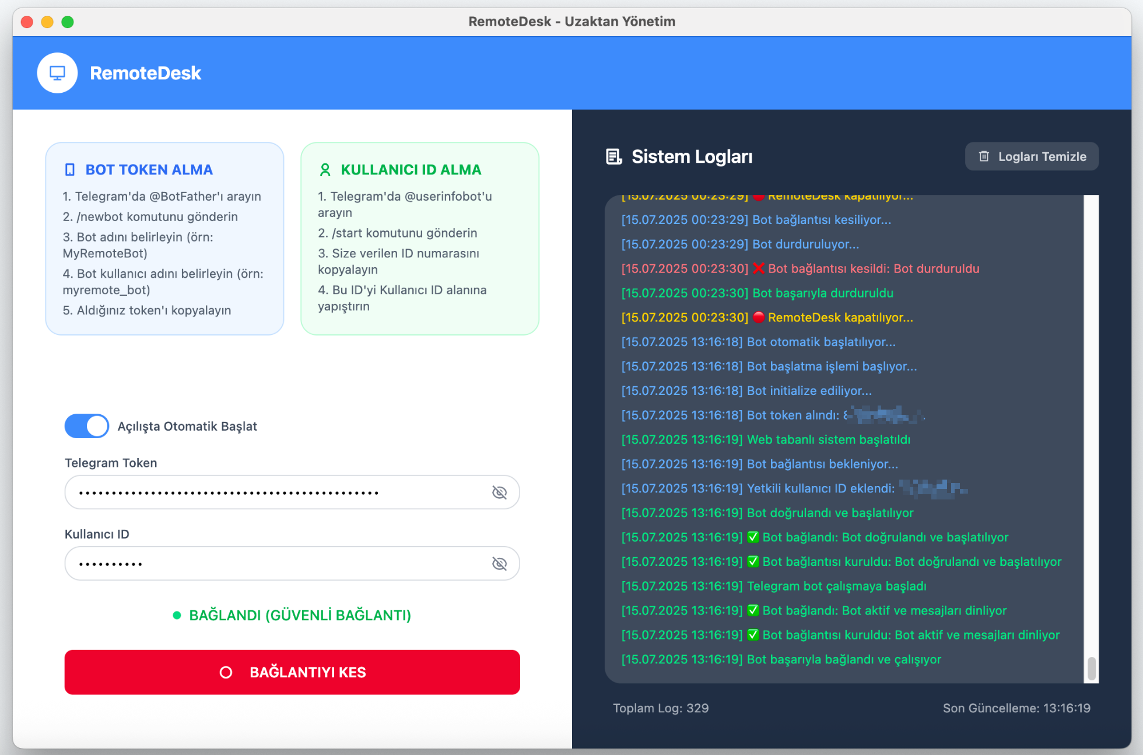
Task: Click "Toplam Log: 329" counter
Action: click(x=661, y=708)
